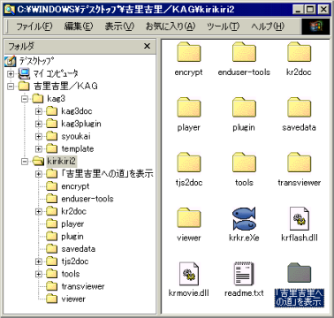Select transviewer in the folder tree

pyautogui.click(x=83, y=286)
